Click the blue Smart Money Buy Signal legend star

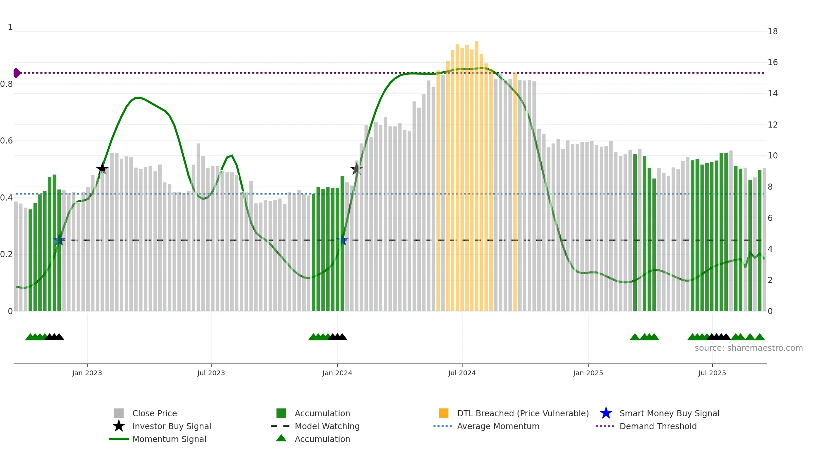(x=606, y=413)
